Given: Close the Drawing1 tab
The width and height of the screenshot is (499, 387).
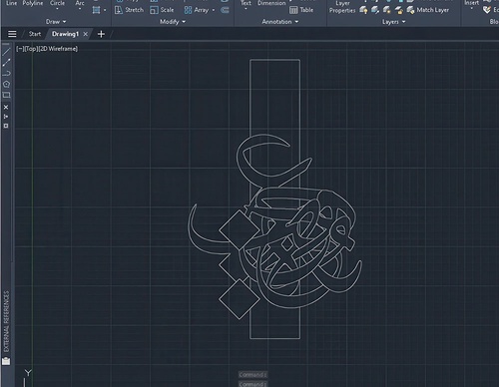Looking at the screenshot, I should [86, 34].
